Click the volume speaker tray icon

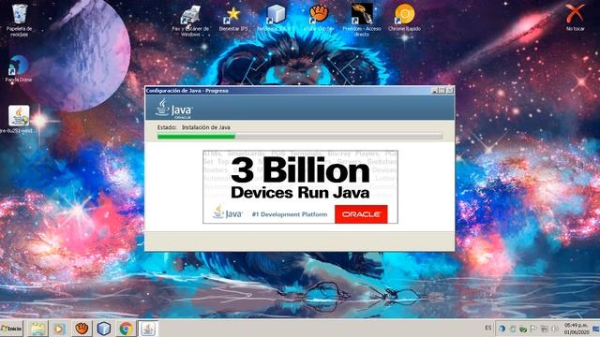click(x=555, y=329)
